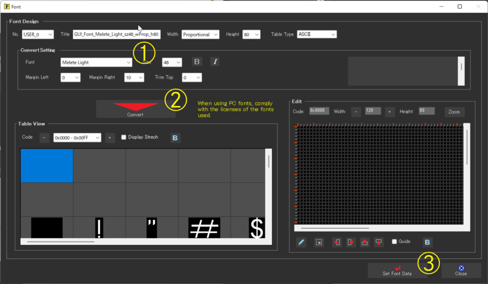Click the shift down red arrow icon

click(x=379, y=242)
